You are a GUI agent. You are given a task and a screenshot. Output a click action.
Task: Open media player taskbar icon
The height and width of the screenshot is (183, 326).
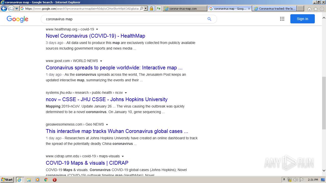[37, 180]
